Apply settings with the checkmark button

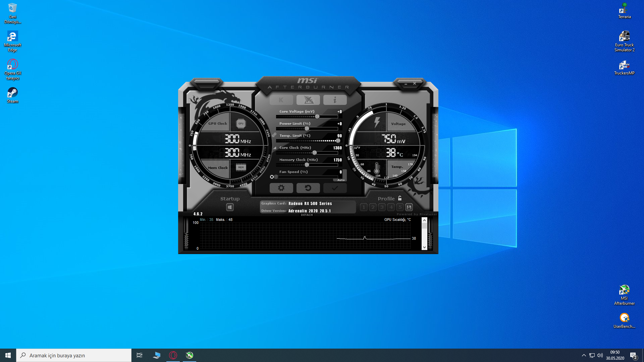(335, 188)
